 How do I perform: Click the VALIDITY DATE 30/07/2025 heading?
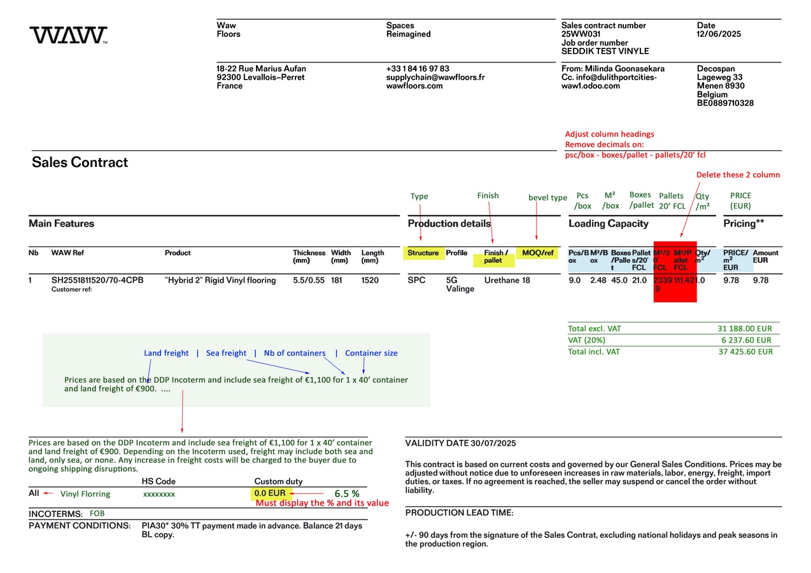(x=460, y=443)
